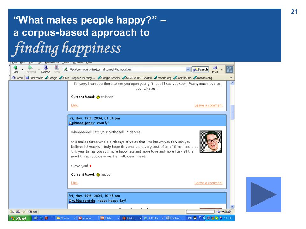This screenshot has width=306, height=229.
Task: Go back with the Back arrow
Action: pyautogui.click(x=15, y=69)
